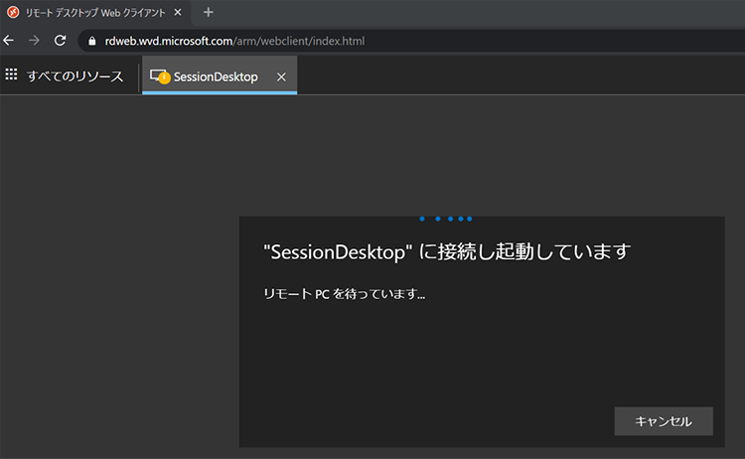This screenshot has height=459, width=745.
Task: Click the blue loading dots indicator
Action: click(x=446, y=218)
